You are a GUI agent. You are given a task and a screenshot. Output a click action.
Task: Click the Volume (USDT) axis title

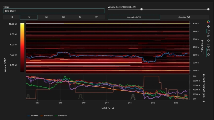click(5, 65)
